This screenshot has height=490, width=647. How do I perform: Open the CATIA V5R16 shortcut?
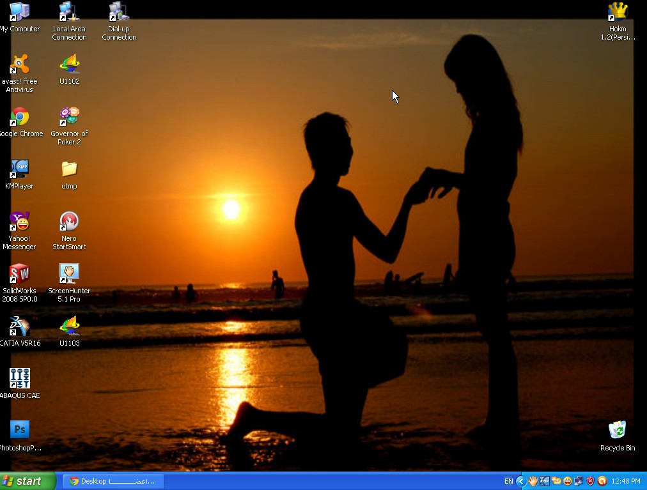coord(19,326)
